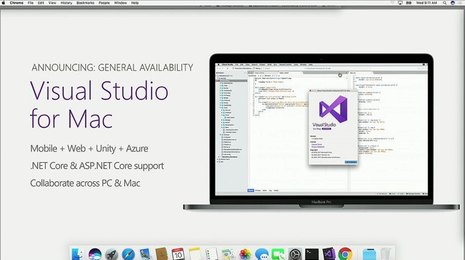Open the View menu
Image resolution: width=465 pixels, height=260 pixels.
pos(52,3)
